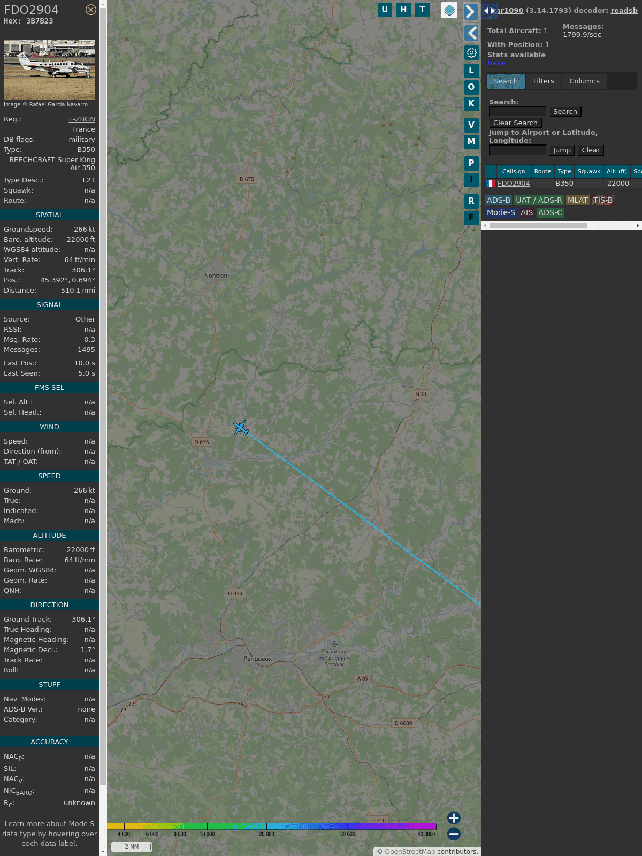Toggle the P map button
642x856 pixels.
click(471, 163)
